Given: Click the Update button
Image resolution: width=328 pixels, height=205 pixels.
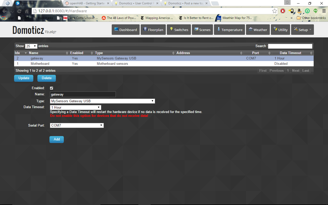Looking at the screenshot, I should (24, 78).
